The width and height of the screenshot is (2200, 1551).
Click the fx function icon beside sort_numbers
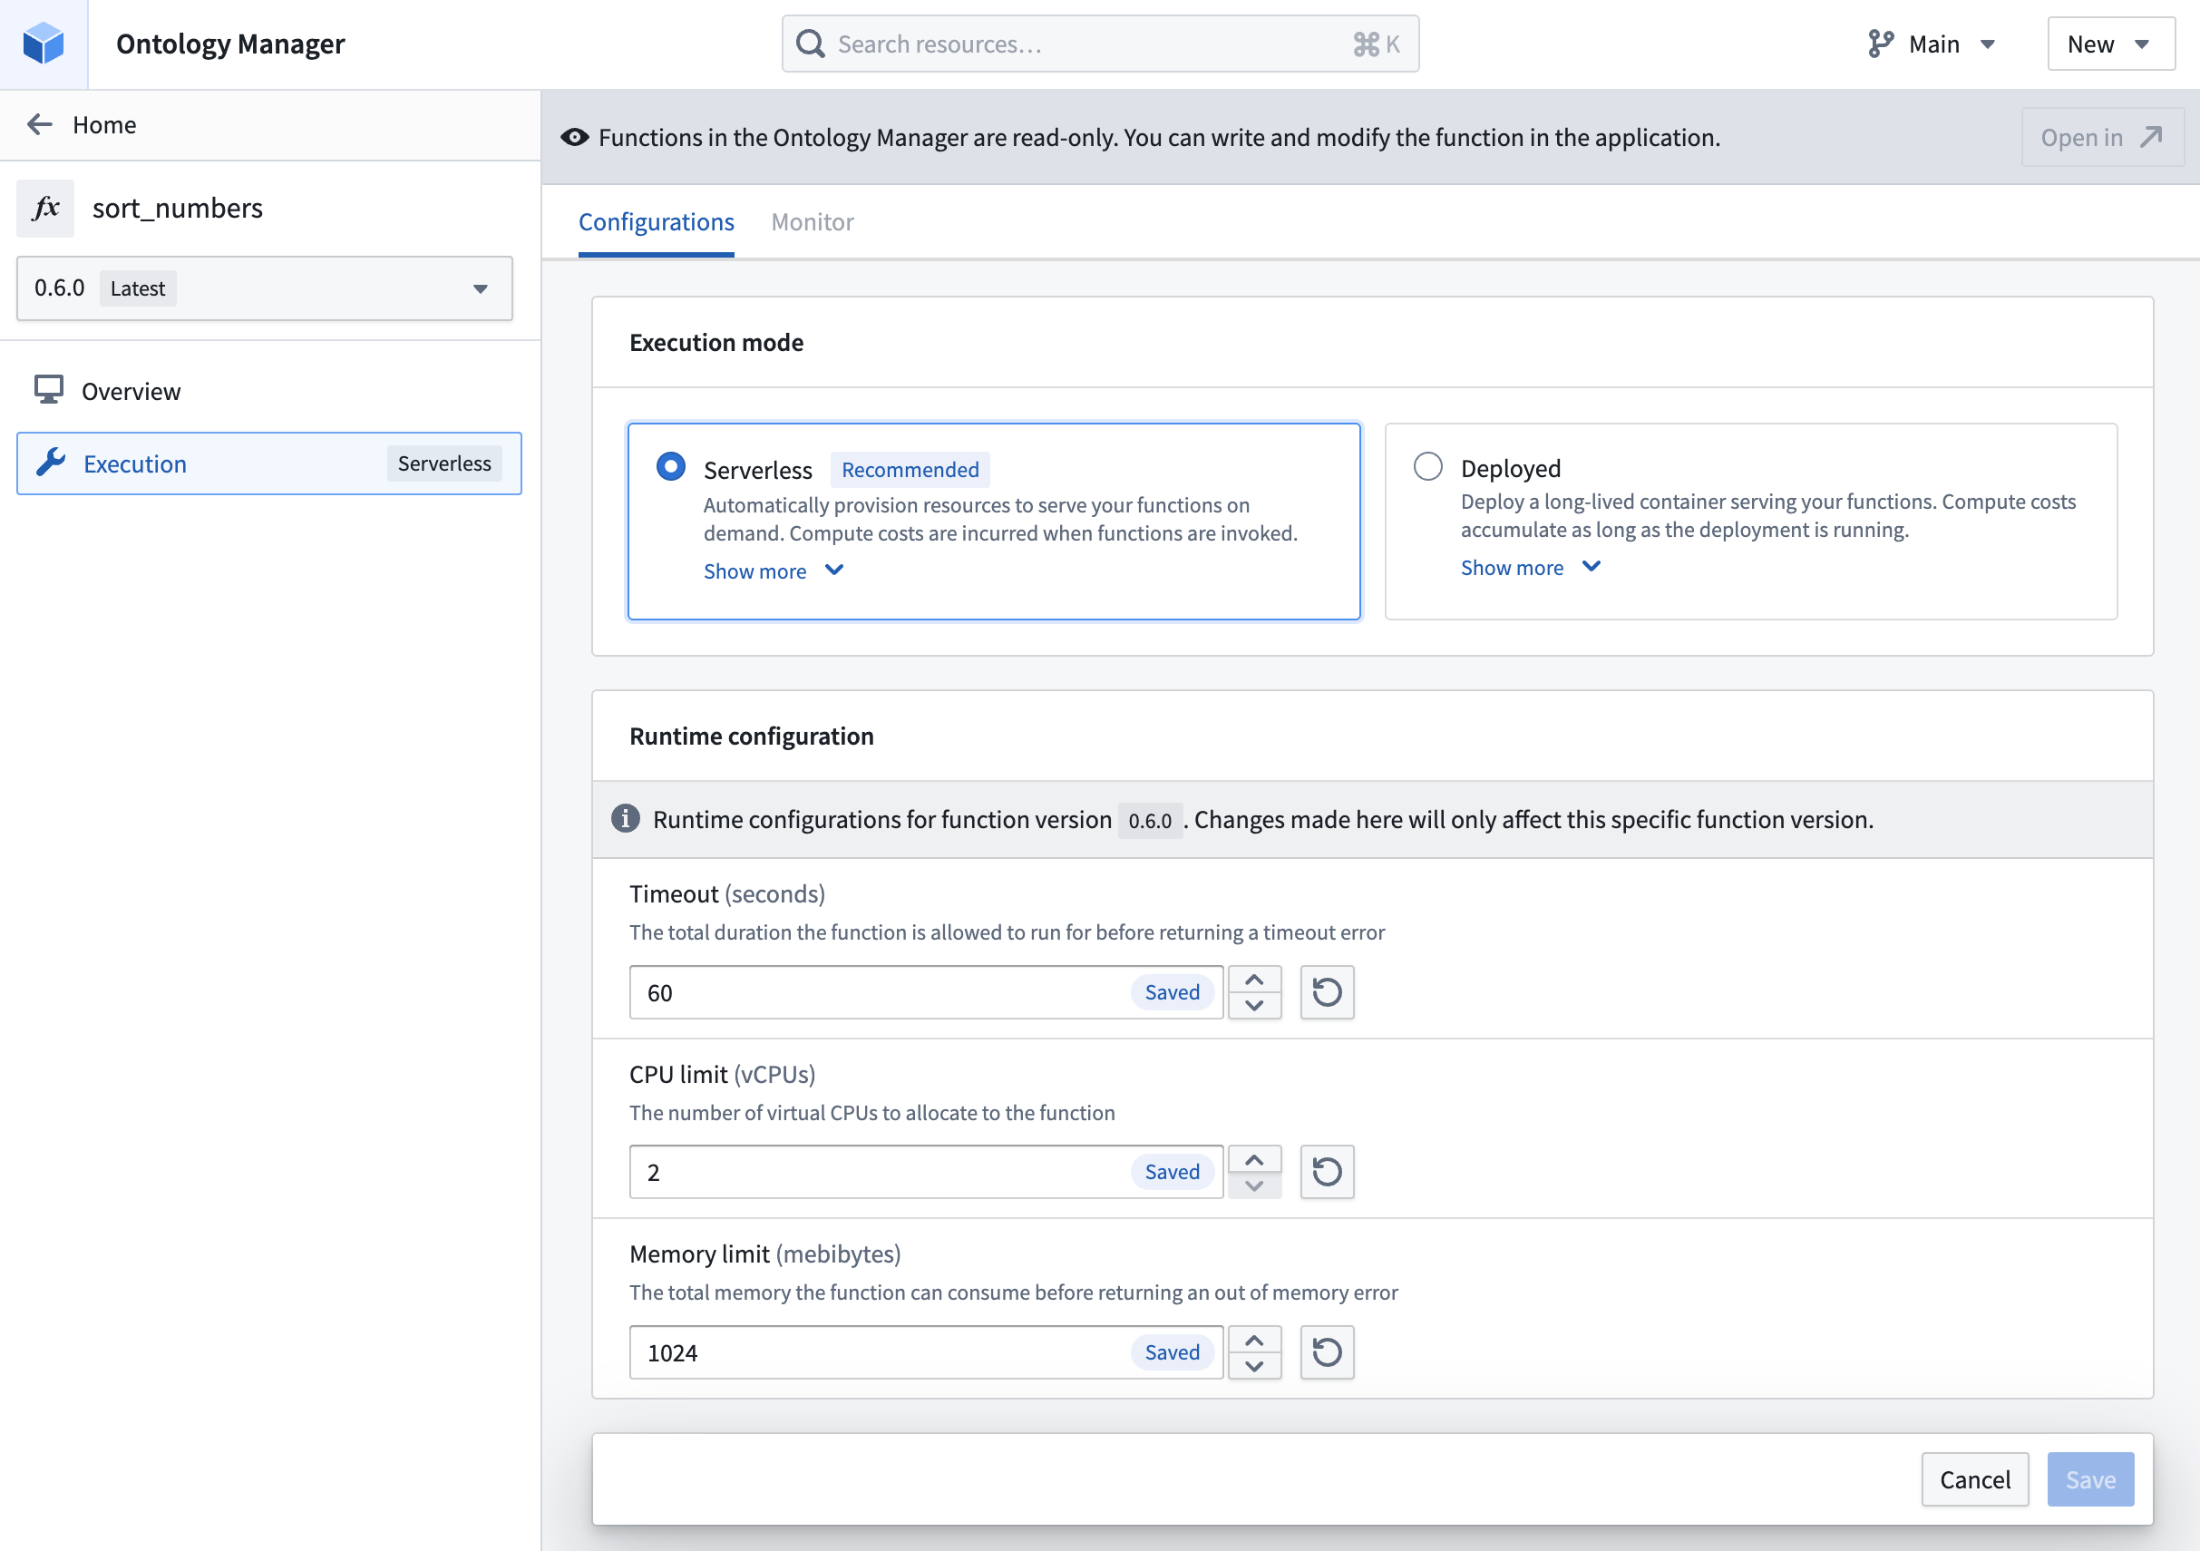click(45, 208)
